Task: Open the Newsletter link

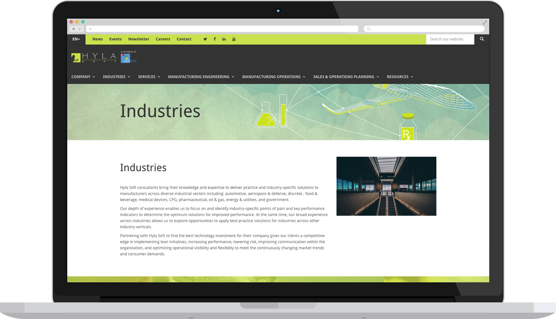Action: [x=139, y=39]
